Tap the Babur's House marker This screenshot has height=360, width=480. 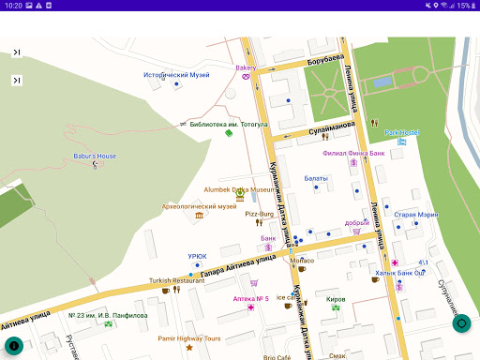96,165
